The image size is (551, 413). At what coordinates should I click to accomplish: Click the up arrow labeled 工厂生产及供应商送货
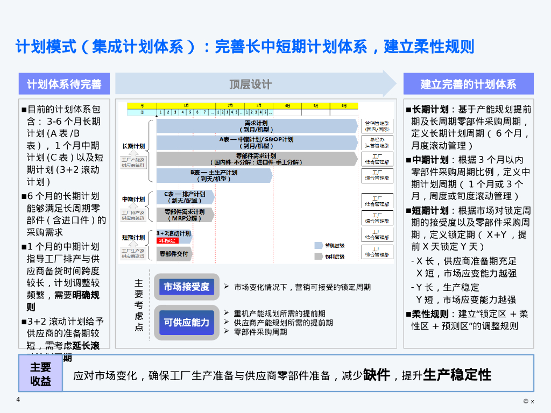(133, 253)
